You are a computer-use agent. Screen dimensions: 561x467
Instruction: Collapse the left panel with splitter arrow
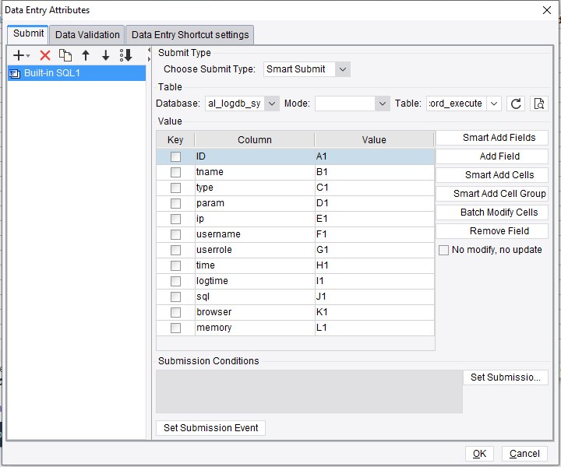point(149,50)
